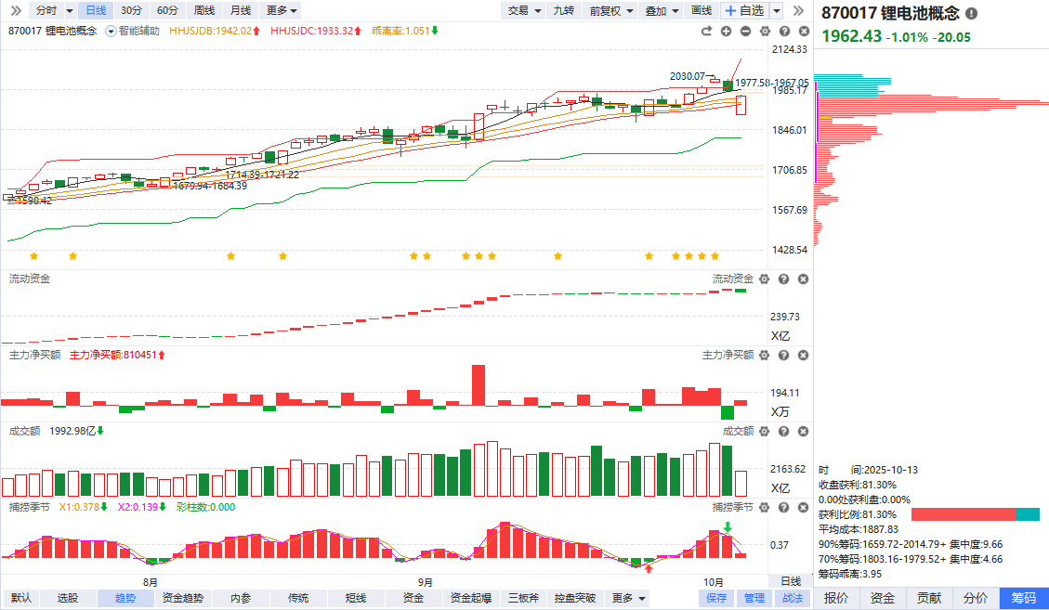Click the info icon beside 锂电池概念 title

tap(971, 14)
